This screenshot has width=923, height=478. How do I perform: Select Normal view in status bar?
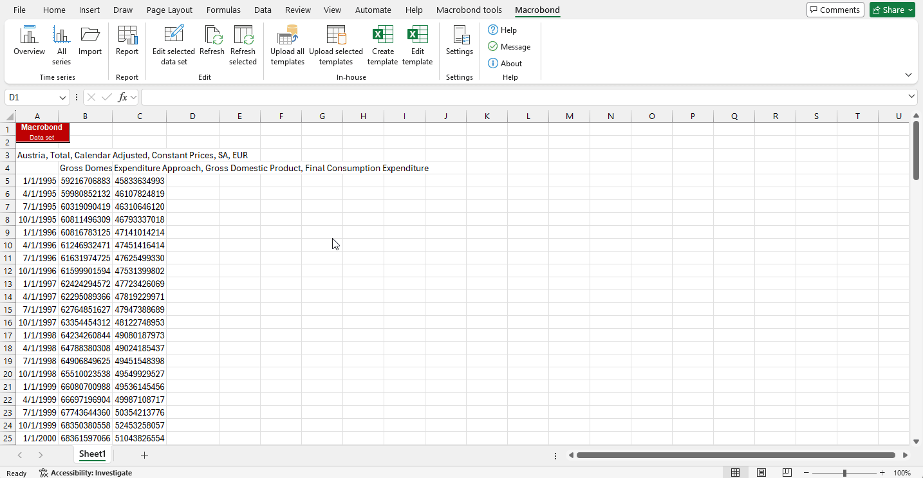735,473
